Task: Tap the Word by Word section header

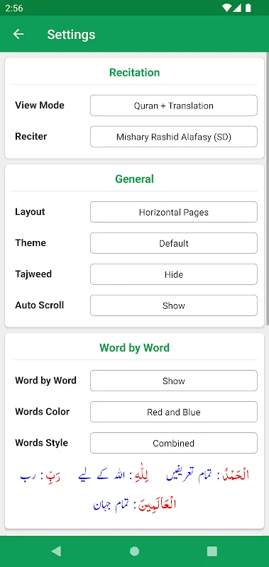Action: (x=134, y=348)
